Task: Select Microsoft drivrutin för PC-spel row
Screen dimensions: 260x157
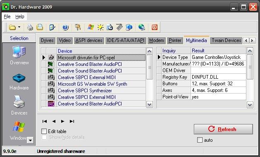Action: [101, 58]
